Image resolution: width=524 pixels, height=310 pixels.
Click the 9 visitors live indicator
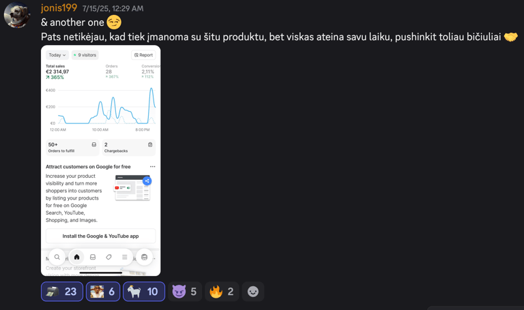[x=85, y=55]
